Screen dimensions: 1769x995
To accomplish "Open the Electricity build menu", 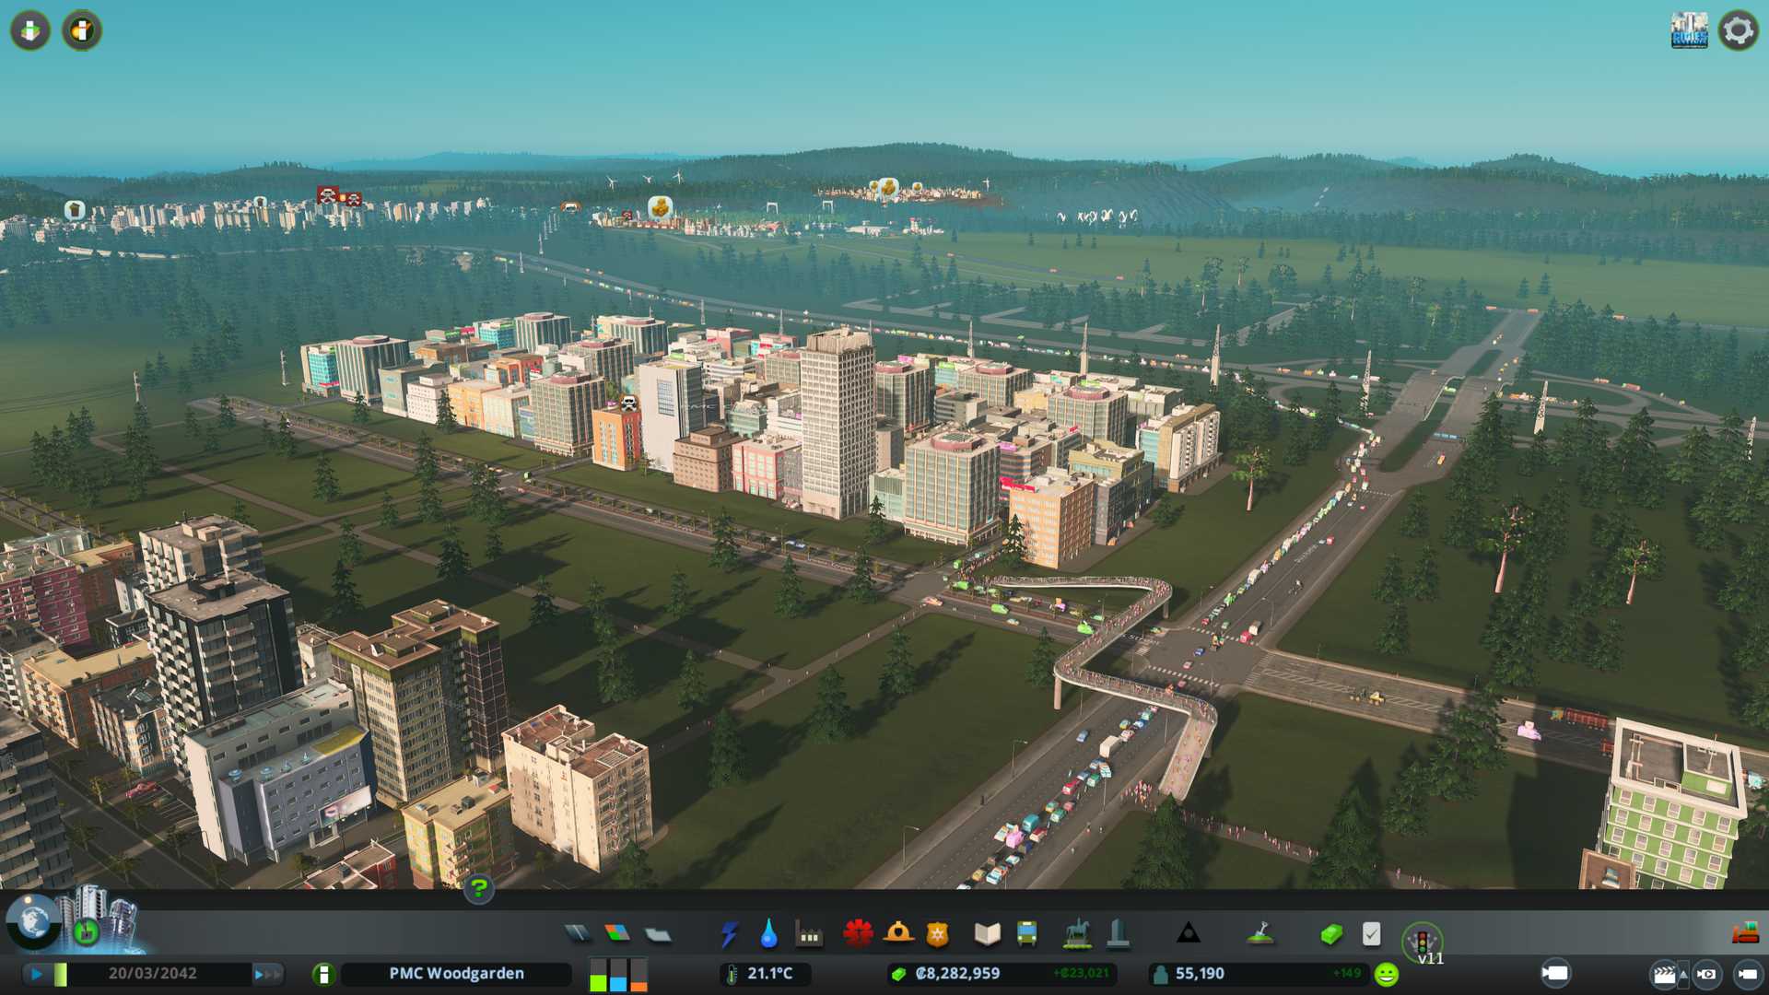I will tap(729, 934).
